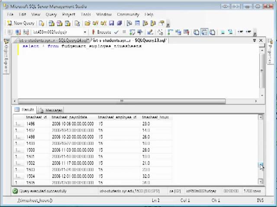This screenshot has height=207, width=277.
Task: Click the Save All icon
Action: 119,23
